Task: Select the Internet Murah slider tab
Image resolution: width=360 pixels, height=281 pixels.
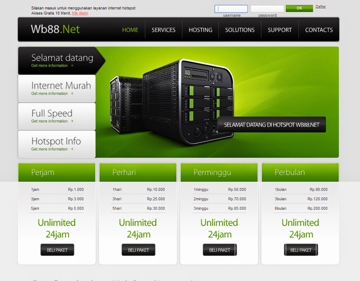Action: [x=57, y=89]
